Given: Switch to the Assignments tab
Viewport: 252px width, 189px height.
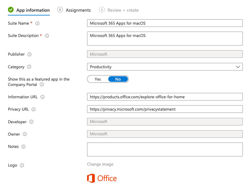Looking at the screenshot, I should pos(78,10).
